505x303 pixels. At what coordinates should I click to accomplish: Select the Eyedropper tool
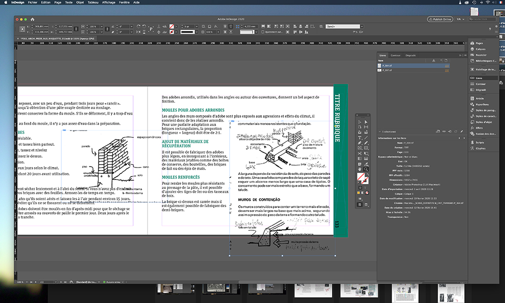(x=366, y=164)
